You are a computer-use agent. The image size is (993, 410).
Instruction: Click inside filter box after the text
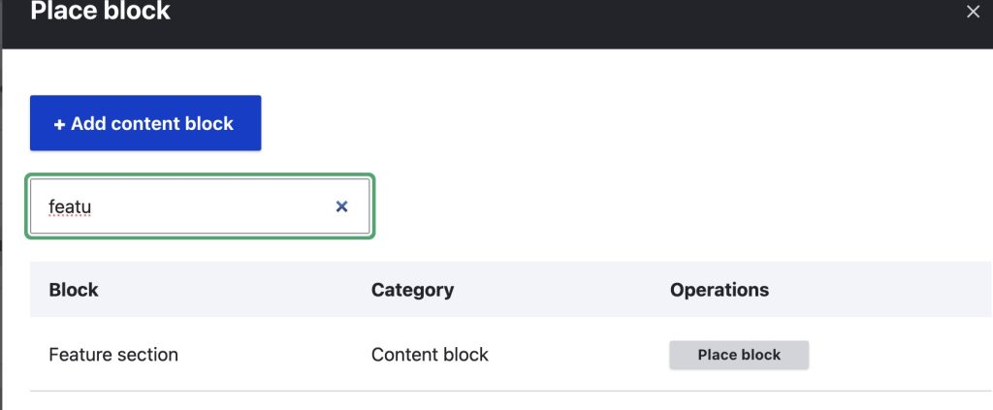pyautogui.click(x=213, y=206)
